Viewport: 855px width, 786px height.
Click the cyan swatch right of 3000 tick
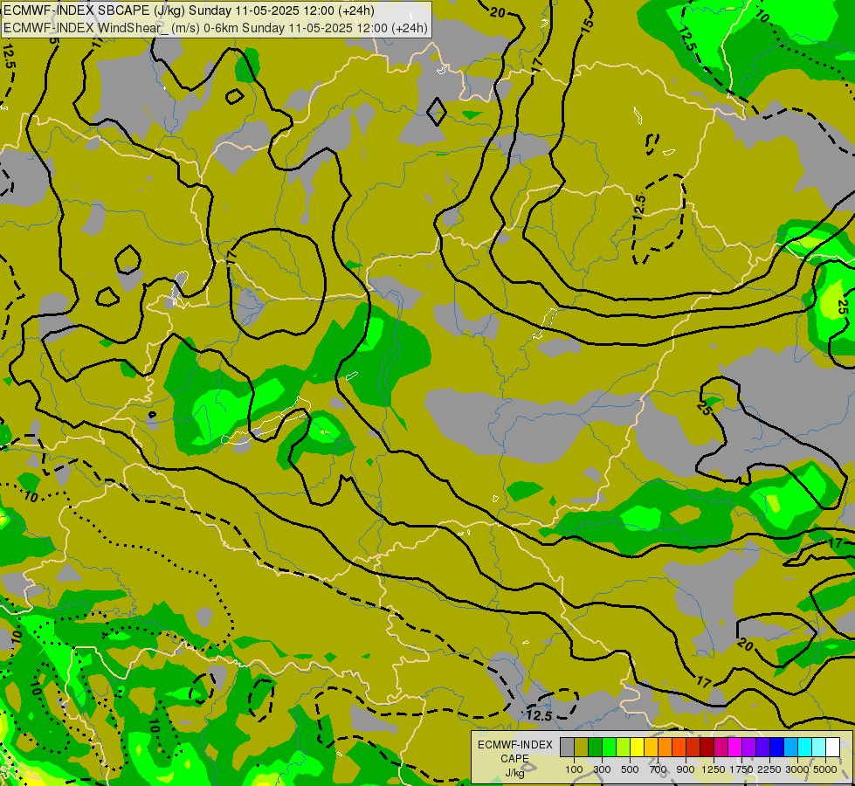[805, 748]
